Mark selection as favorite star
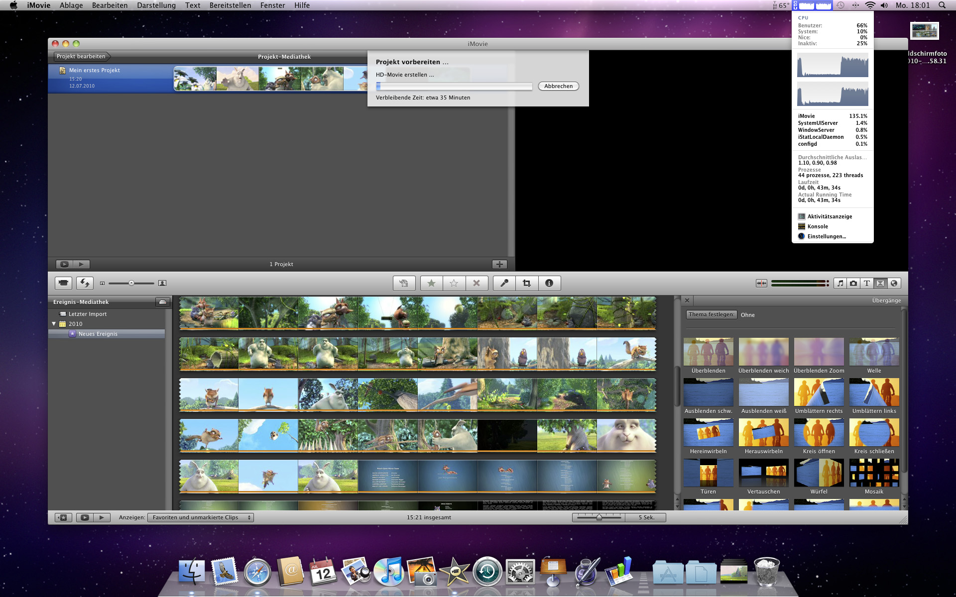This screenshot has height=597, width=956. click(x=431, y=283)
